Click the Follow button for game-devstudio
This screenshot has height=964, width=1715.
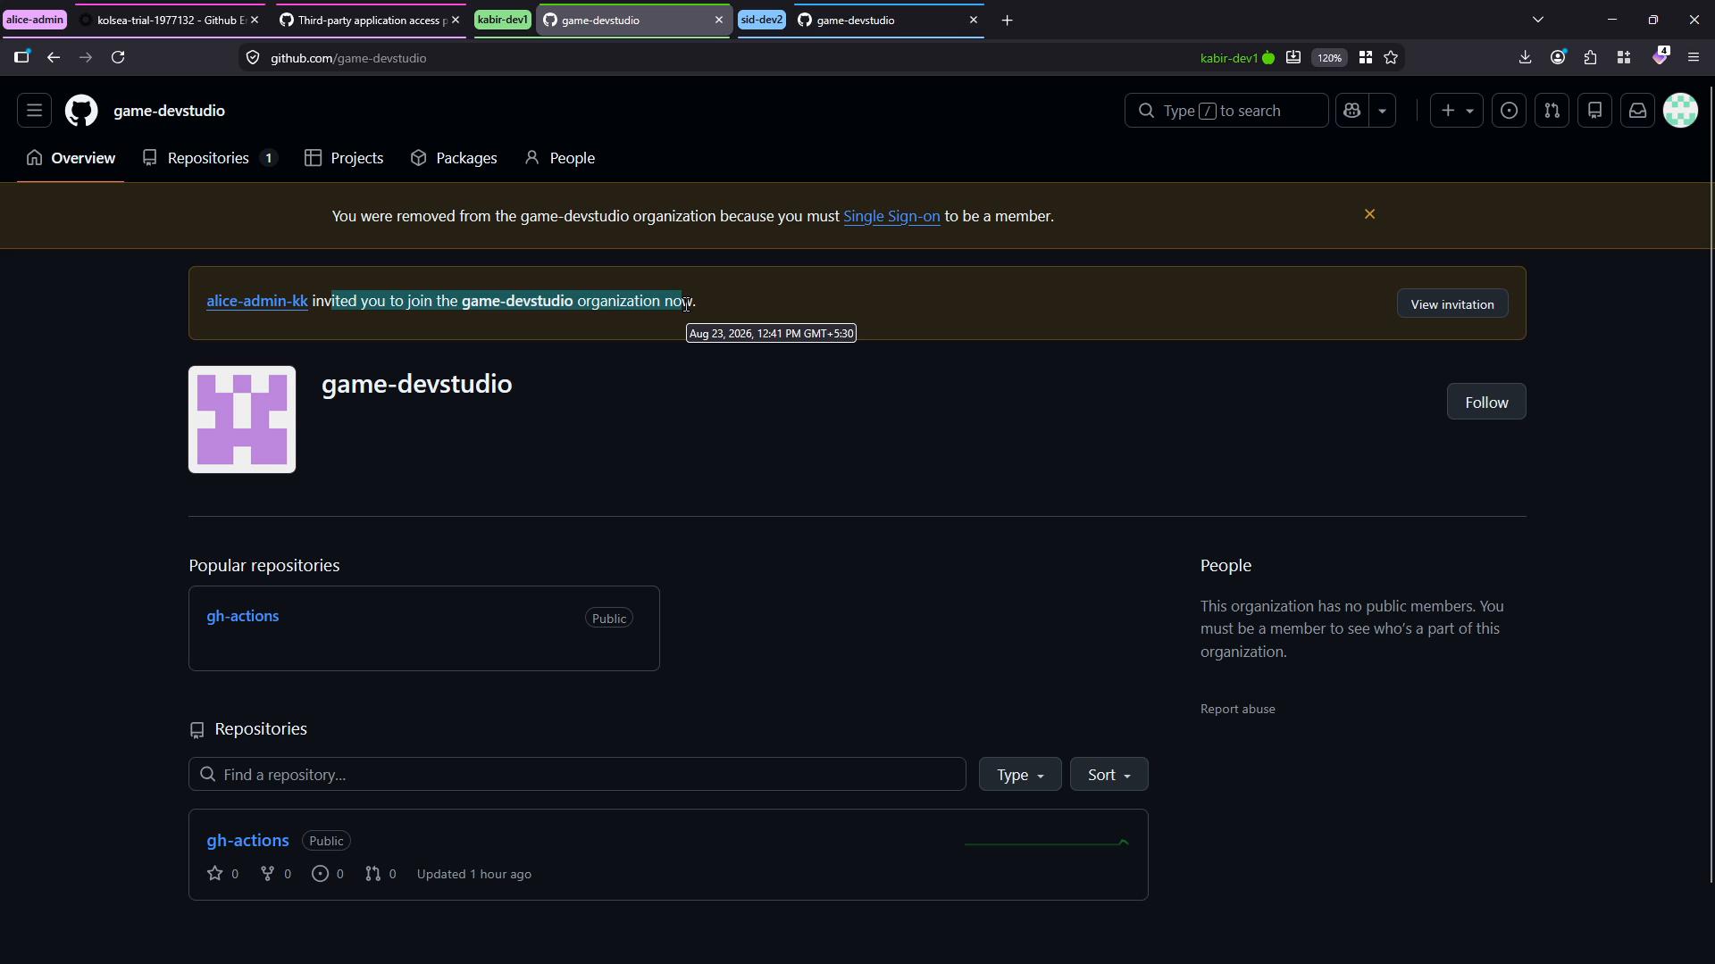(x=1486, y=402)
